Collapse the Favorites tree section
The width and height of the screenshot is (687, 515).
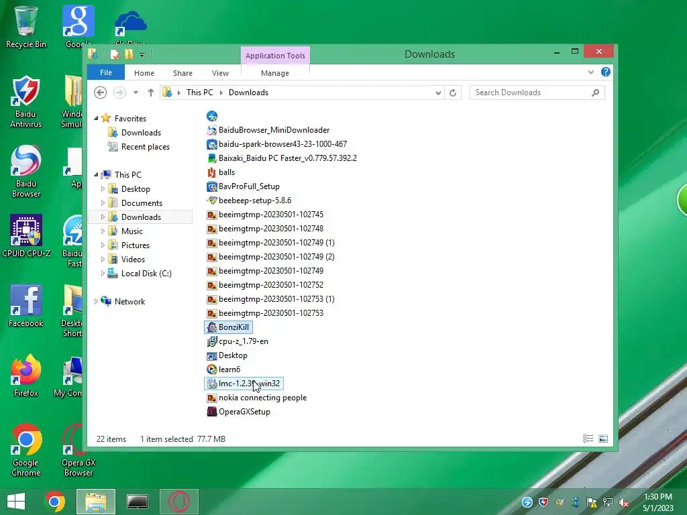click(96, 118)
